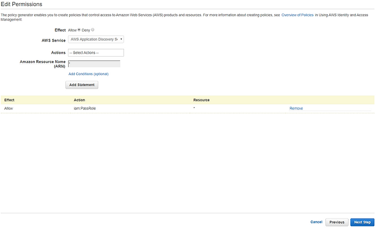The image size is (378, 229).
Task: Select the Deny effect radio button
Action: tap(92, 30)
